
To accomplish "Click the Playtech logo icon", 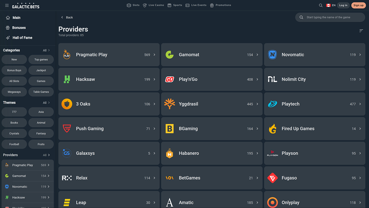I will tap(272, 104).
